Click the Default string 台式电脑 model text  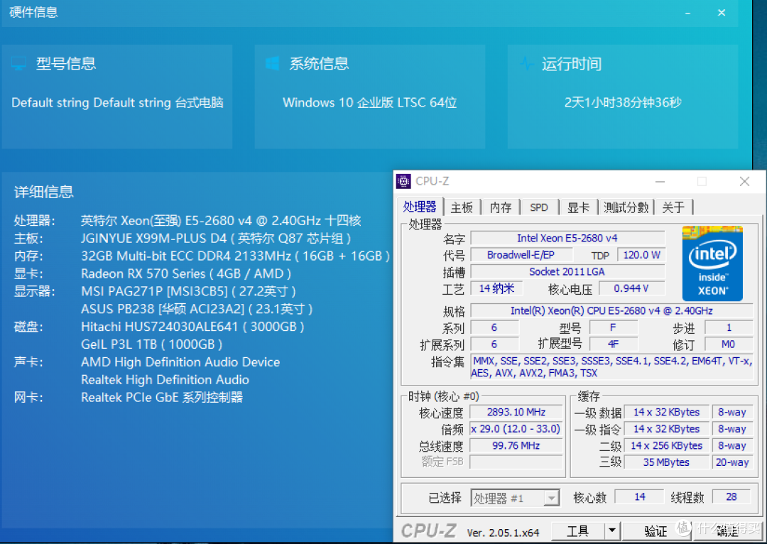(117, 103)
